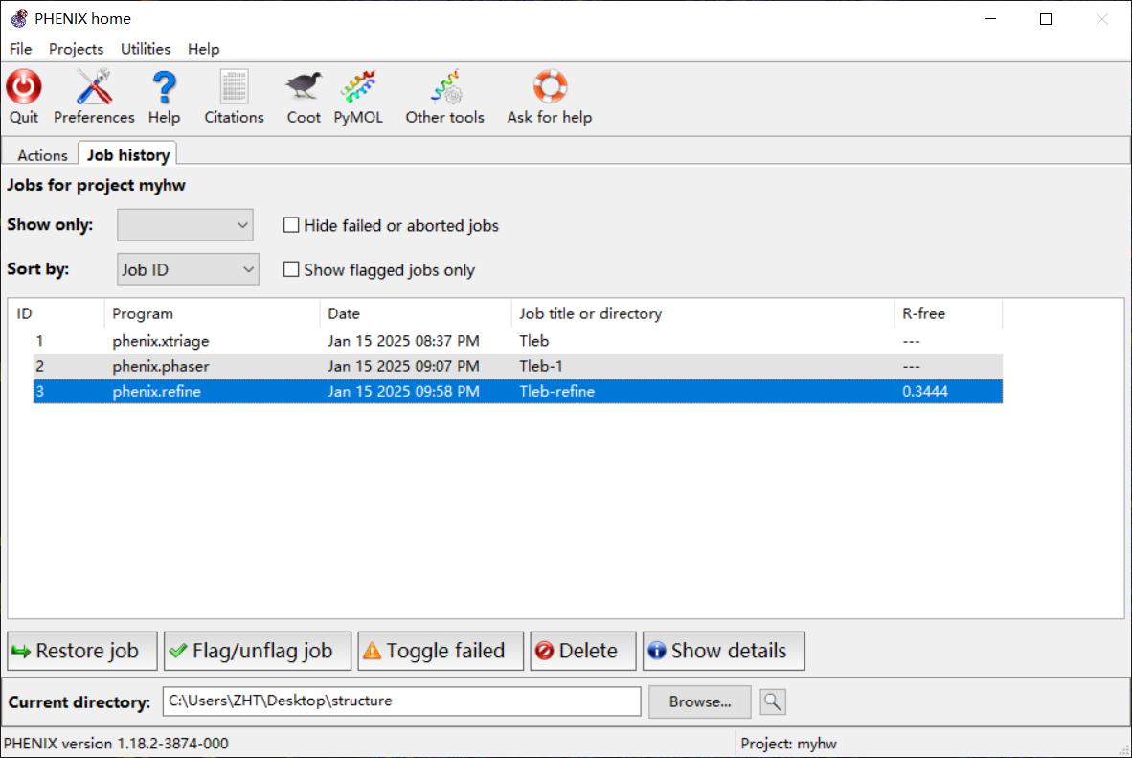Image resolution: width=1132 pixels, height=758 pixels.
Task: Select the phenix.phaser job row
Action: [x=517, y=366]
